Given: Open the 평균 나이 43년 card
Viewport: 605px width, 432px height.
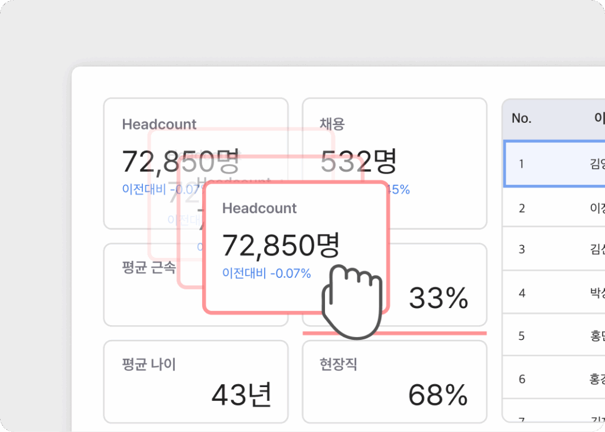Looking at the screenshot, I should tap(196, 382).
